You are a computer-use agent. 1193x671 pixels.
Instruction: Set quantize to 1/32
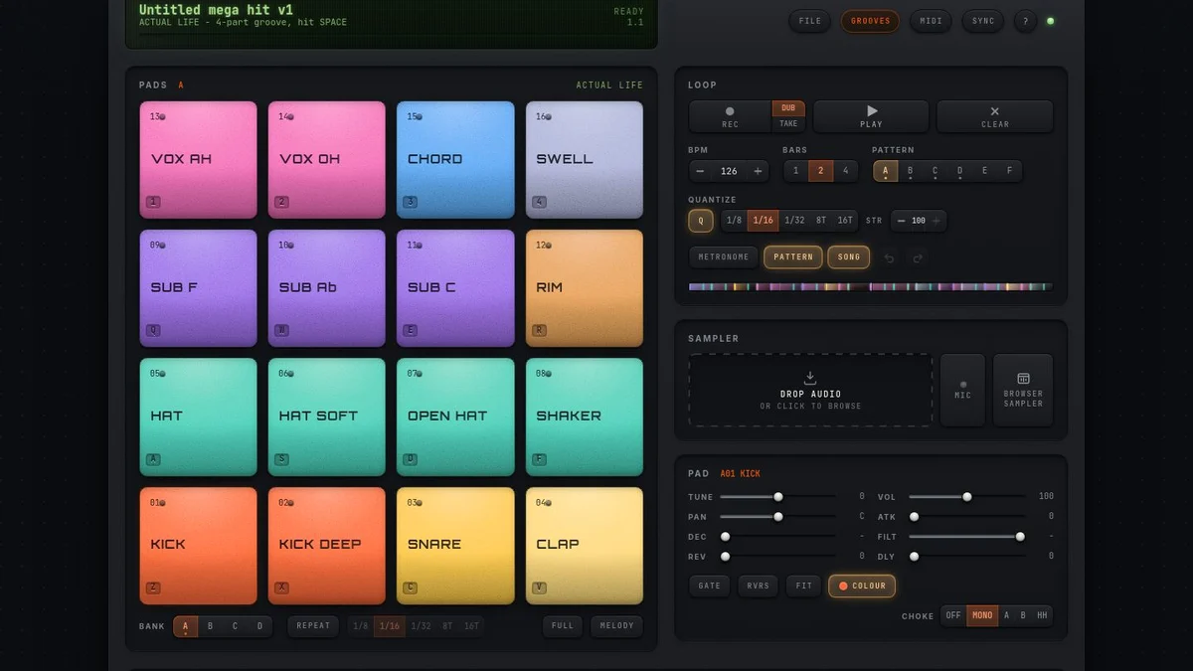[794, 221]
